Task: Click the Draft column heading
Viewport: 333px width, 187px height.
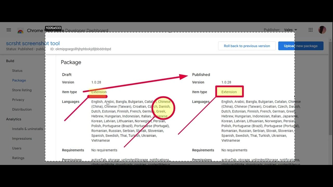Action: [67, 75]
